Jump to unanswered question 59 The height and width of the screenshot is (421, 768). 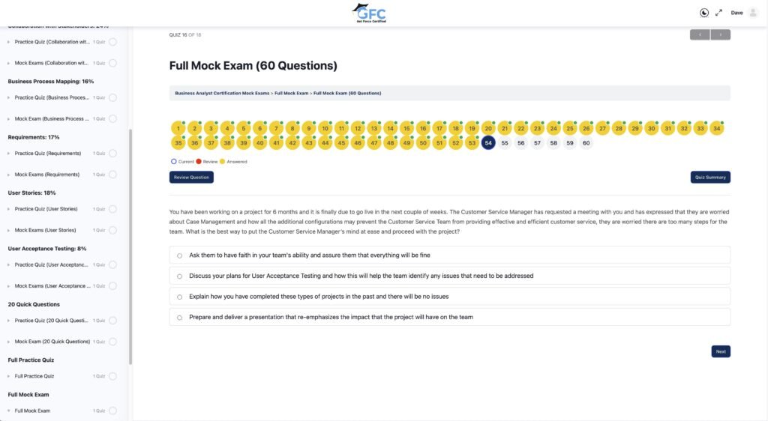tap(570, 143)
